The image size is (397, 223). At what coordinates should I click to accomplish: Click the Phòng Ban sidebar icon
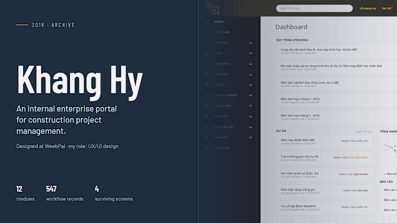point(206,63)
